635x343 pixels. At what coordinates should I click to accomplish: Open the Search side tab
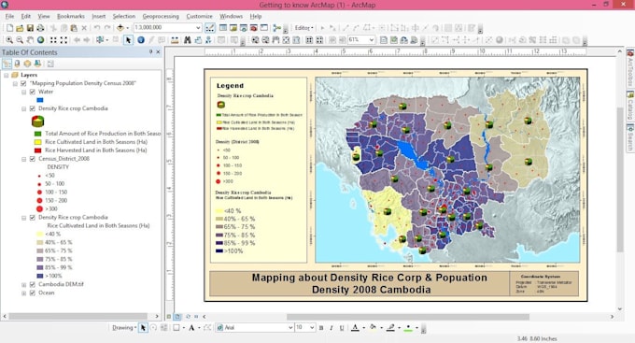click(630, 137)
